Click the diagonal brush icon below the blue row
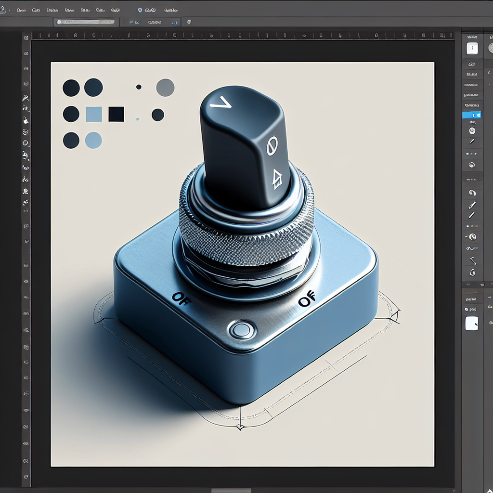 coord(472,142)
